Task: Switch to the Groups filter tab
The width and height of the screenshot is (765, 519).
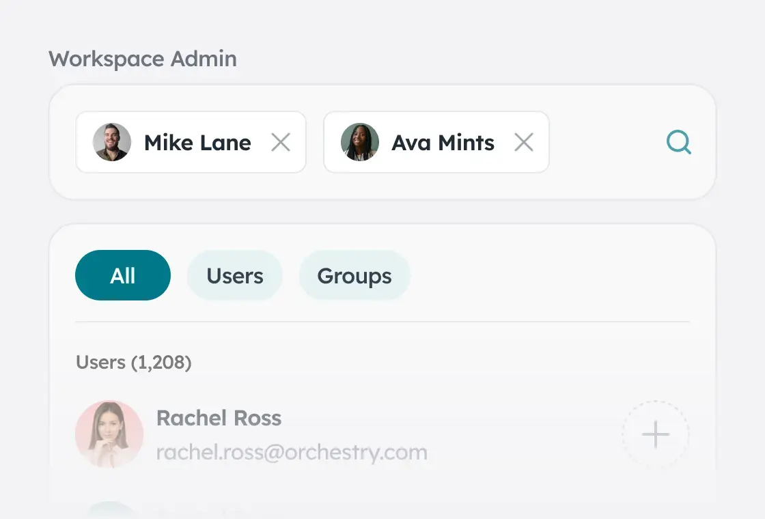Action: click(354, 275)
